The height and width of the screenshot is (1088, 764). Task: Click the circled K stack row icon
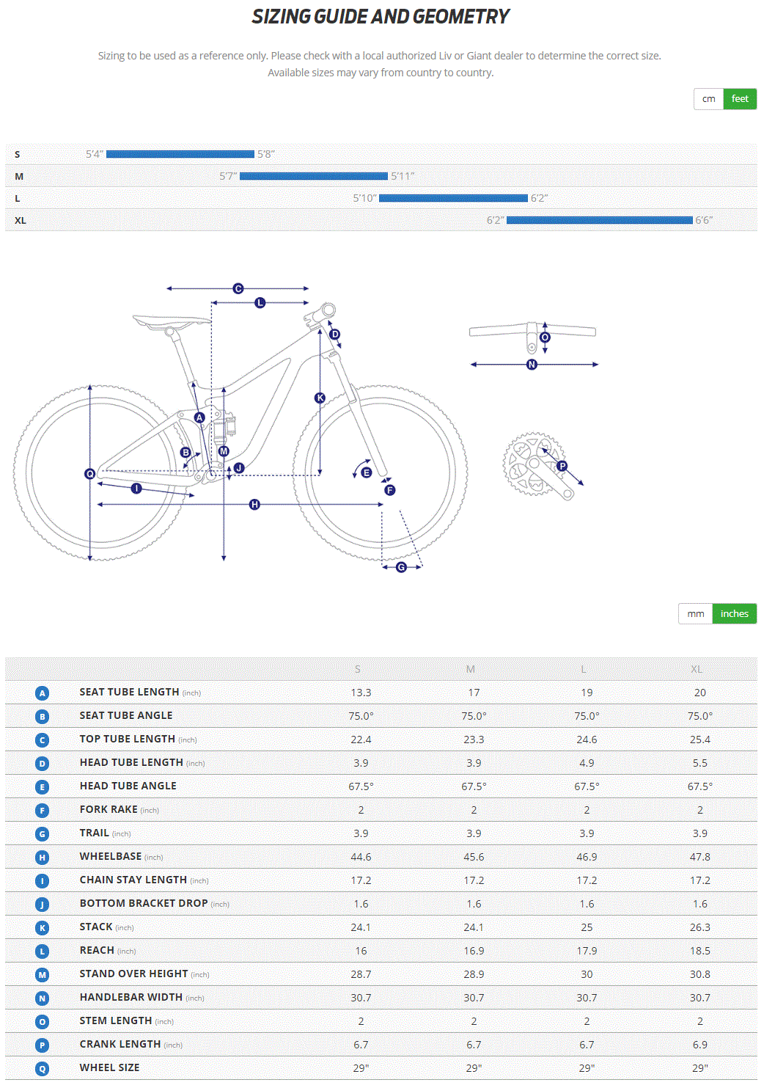click(x=43, y=928)
